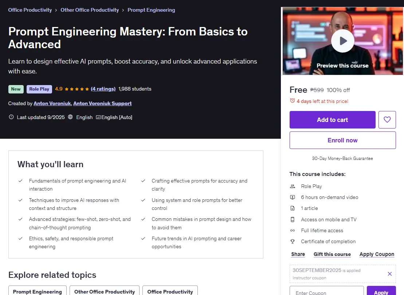The image size is (404, 295).
Task: Click the Role Play people icon
Action: point(293,186)
